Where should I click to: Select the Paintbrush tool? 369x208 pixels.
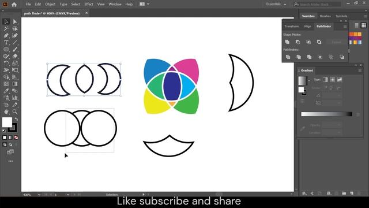point(15,49)
